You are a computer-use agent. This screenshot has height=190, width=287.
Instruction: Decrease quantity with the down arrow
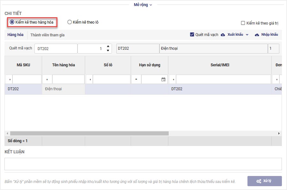[108, 50]
